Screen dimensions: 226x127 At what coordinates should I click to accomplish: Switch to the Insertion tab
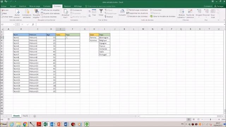[23, 6]
